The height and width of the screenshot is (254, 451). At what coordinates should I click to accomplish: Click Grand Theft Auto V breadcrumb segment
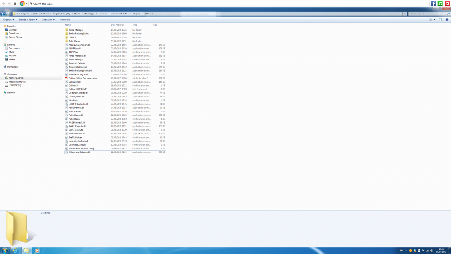point(120,14)
